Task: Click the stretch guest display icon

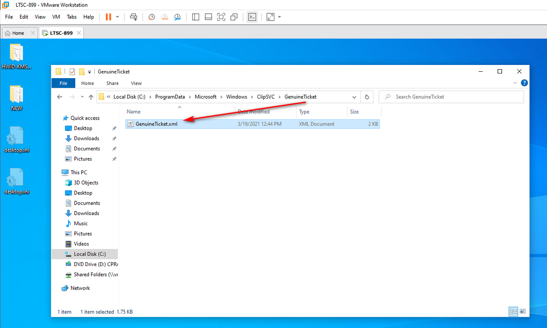Action: 271,17
